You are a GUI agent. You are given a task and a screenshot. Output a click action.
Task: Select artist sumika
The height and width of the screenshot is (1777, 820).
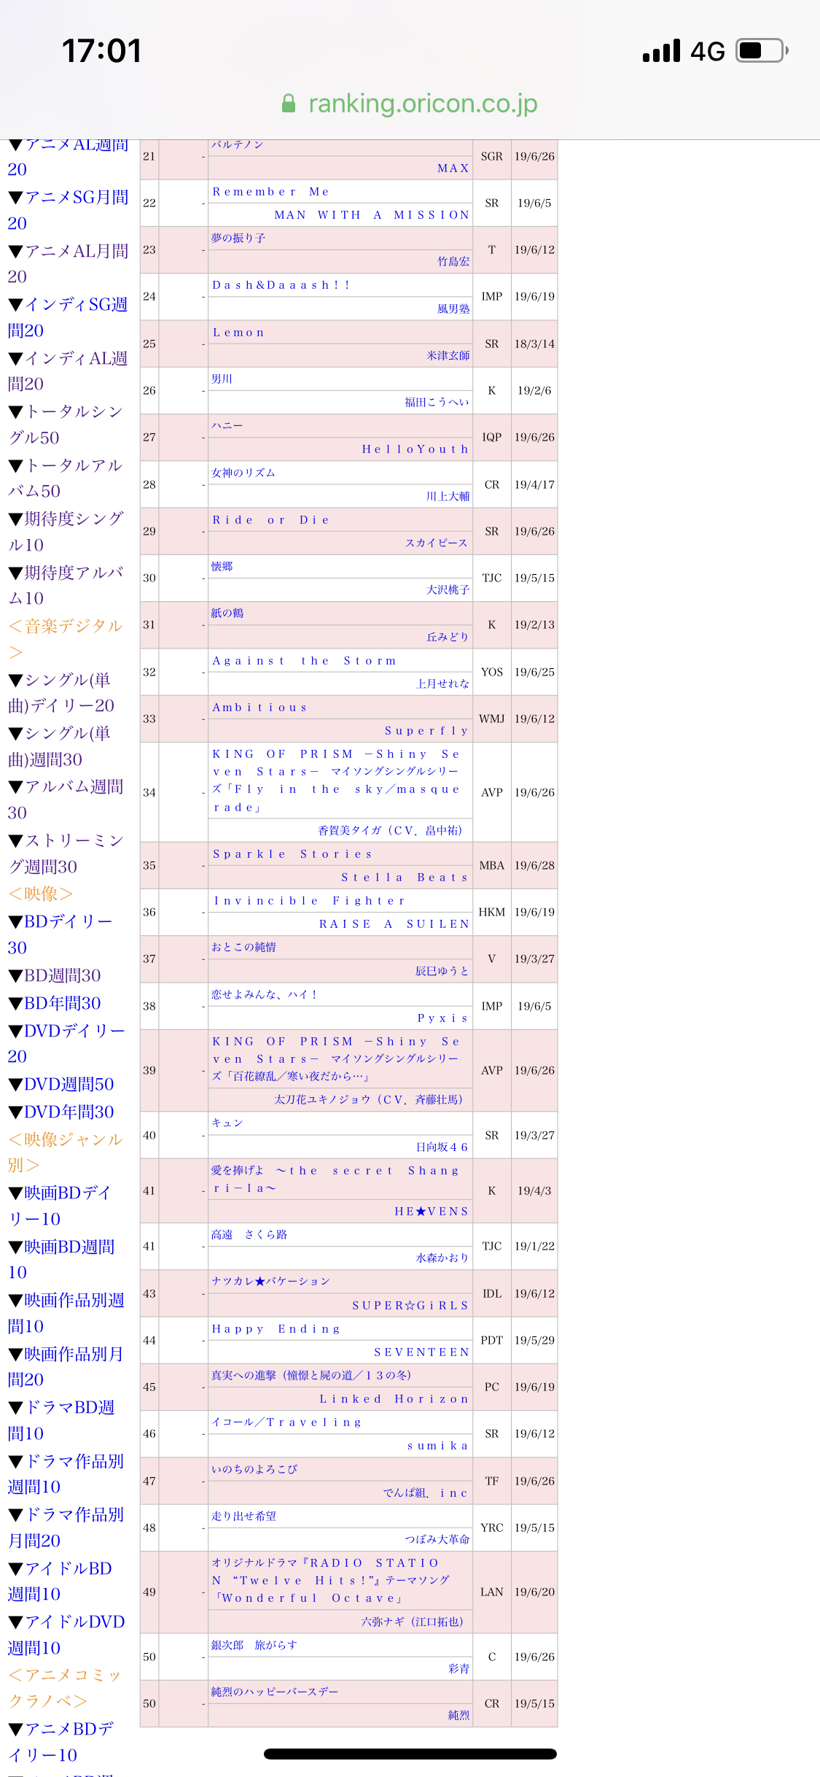coord(439,1445)
